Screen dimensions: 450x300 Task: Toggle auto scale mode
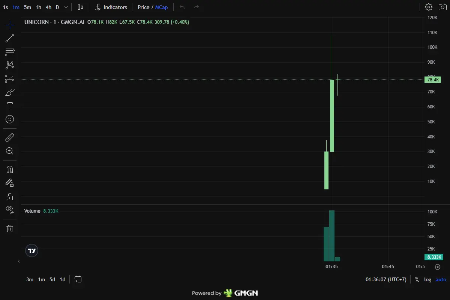[x=441, y=279]
